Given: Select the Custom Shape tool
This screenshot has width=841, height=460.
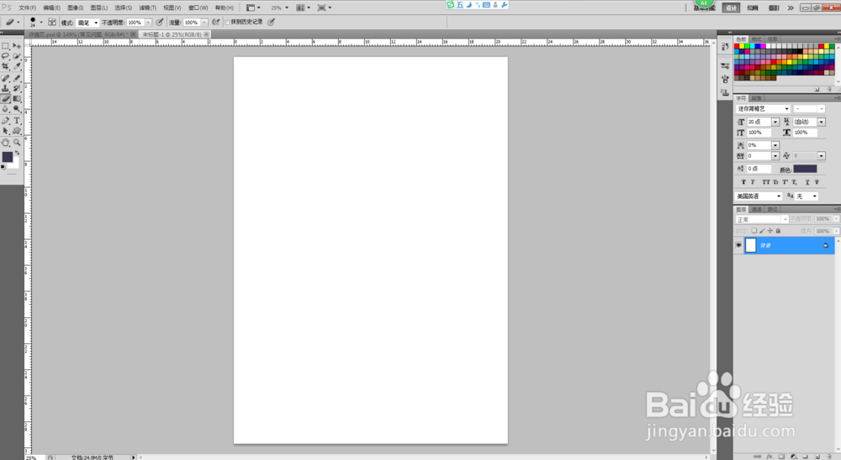Looking at the screenshot, I should pos(17,131).
